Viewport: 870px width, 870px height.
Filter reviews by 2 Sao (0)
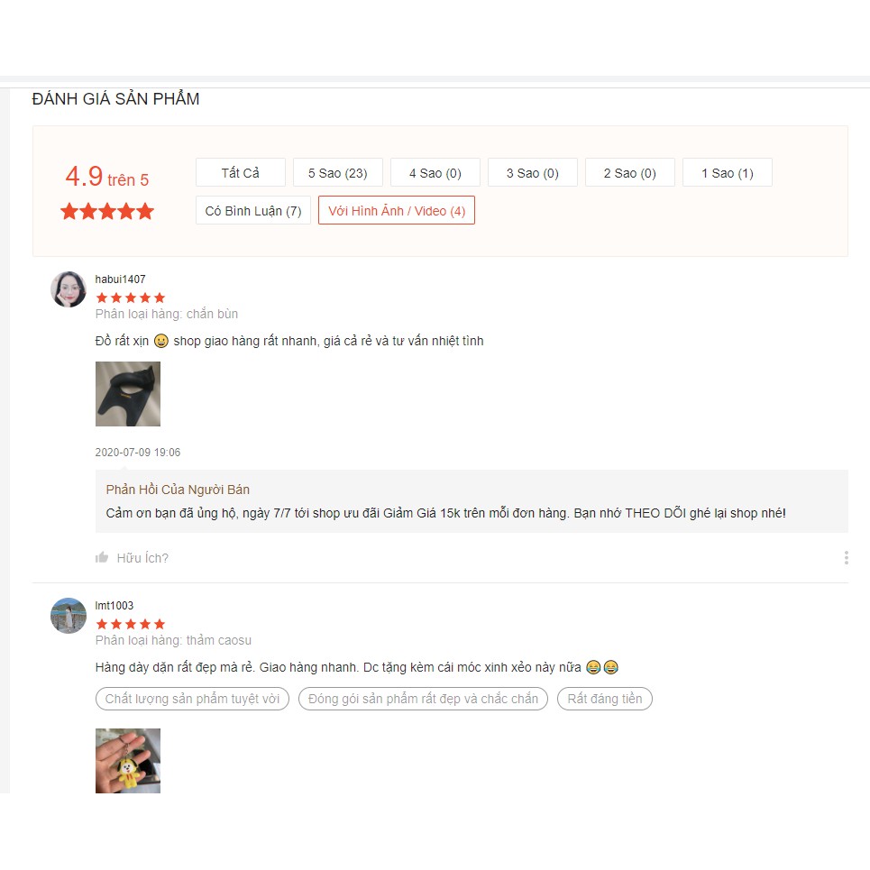point(630,172)
